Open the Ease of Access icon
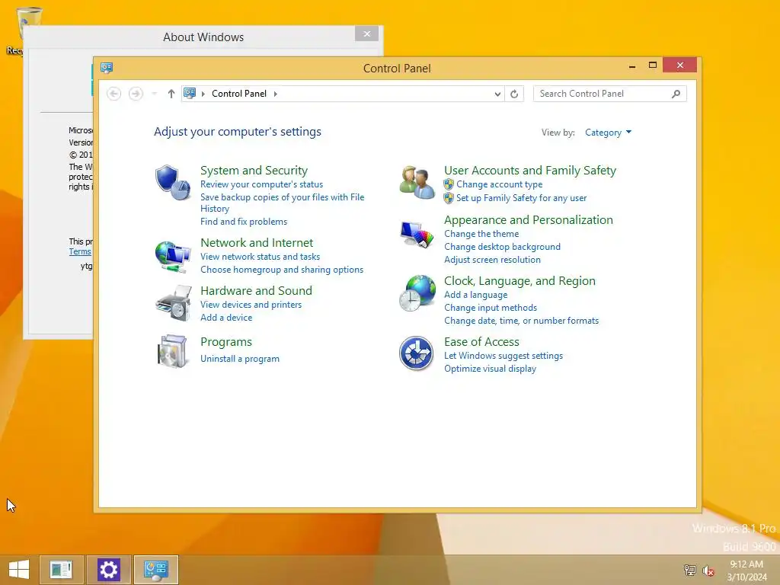Viewport: 780px width, 585px height. pyautogui.click(x=417, y=353)
